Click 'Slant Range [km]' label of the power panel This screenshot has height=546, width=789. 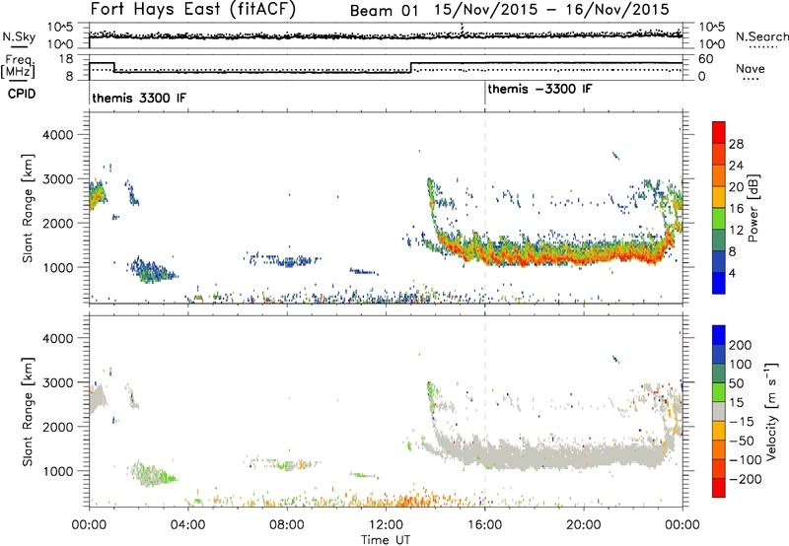[x=28, y=208]
